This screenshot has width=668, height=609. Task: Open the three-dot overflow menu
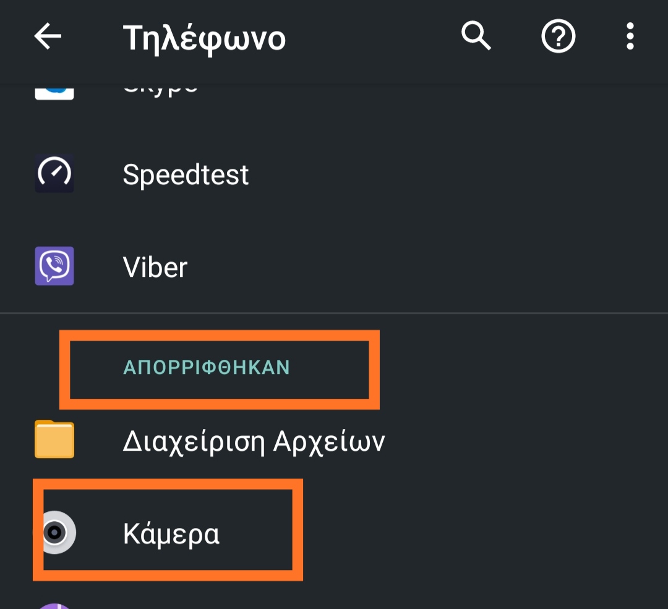(630, 37)
